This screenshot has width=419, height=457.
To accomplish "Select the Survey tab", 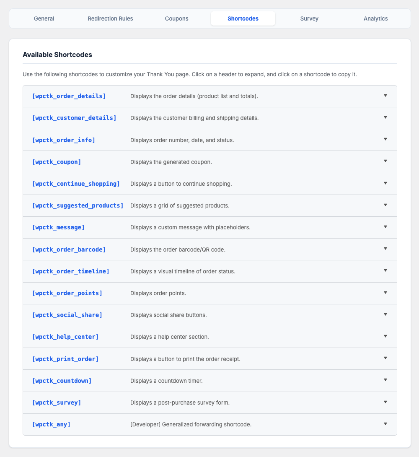I will click(309, 18).
